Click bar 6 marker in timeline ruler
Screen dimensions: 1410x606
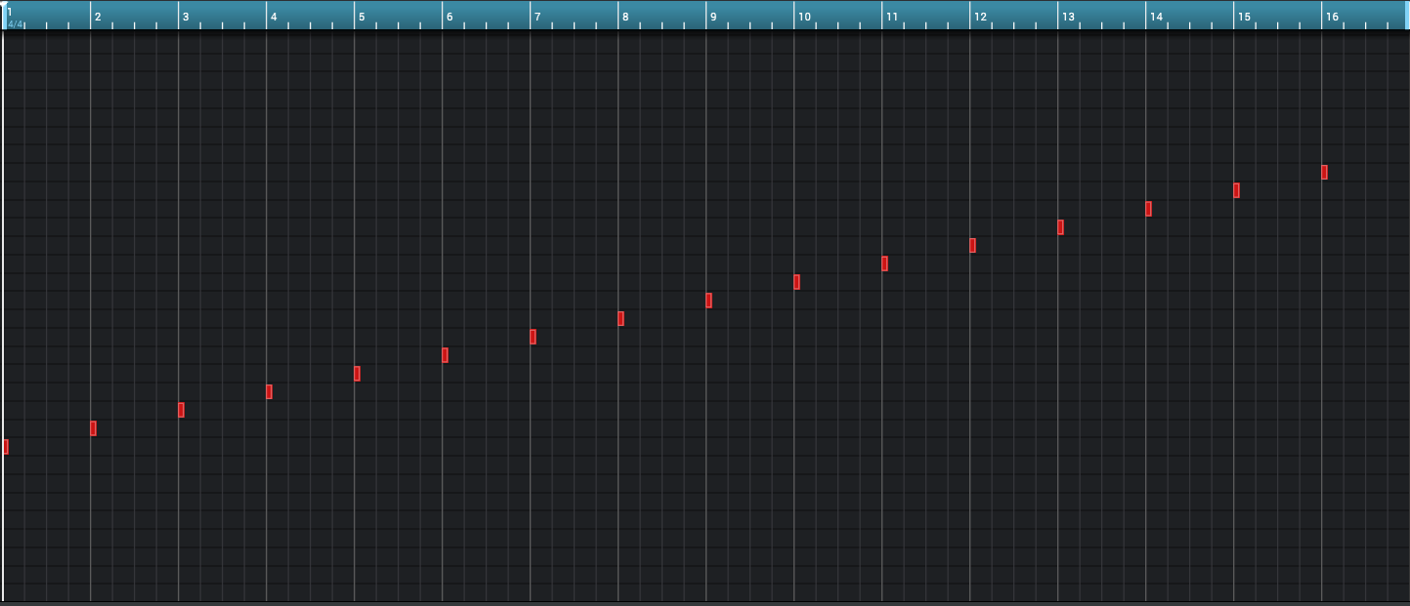click(x=449, y=17)
